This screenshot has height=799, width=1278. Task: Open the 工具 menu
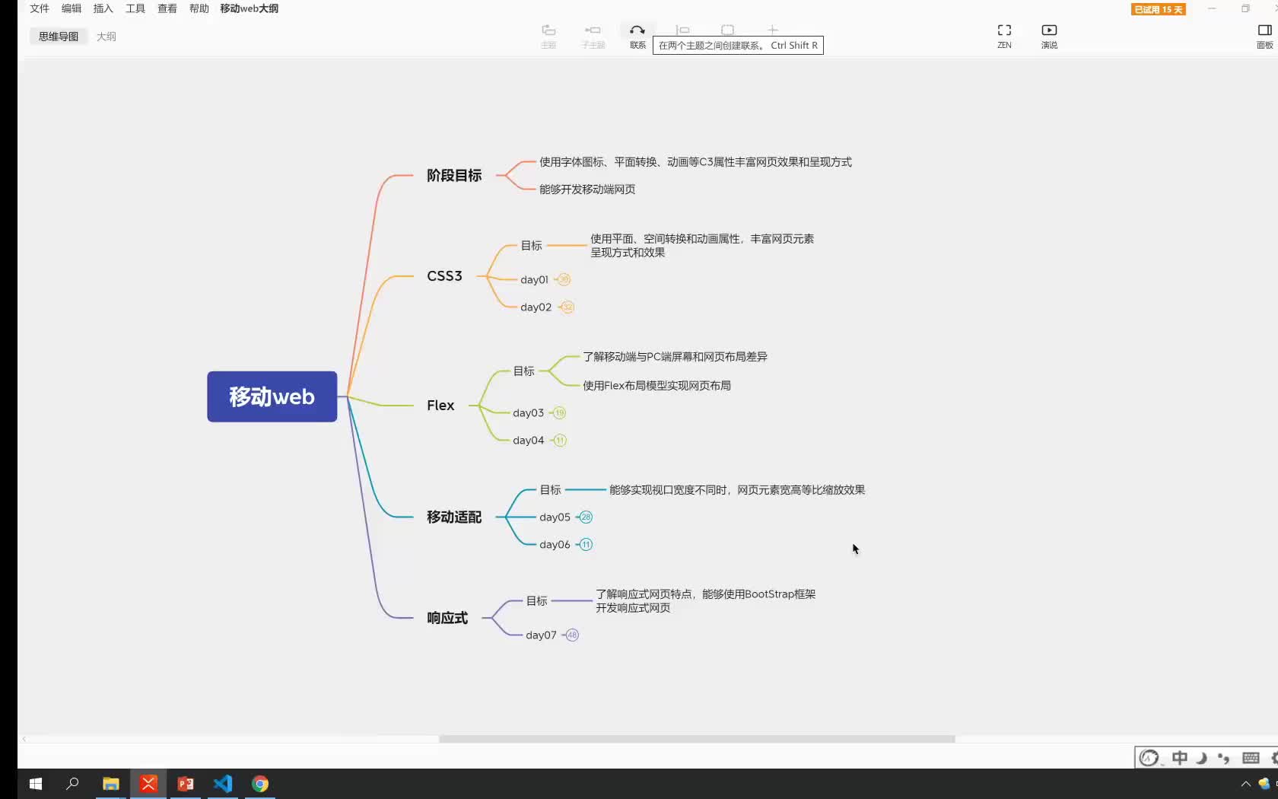pos(135,8)
